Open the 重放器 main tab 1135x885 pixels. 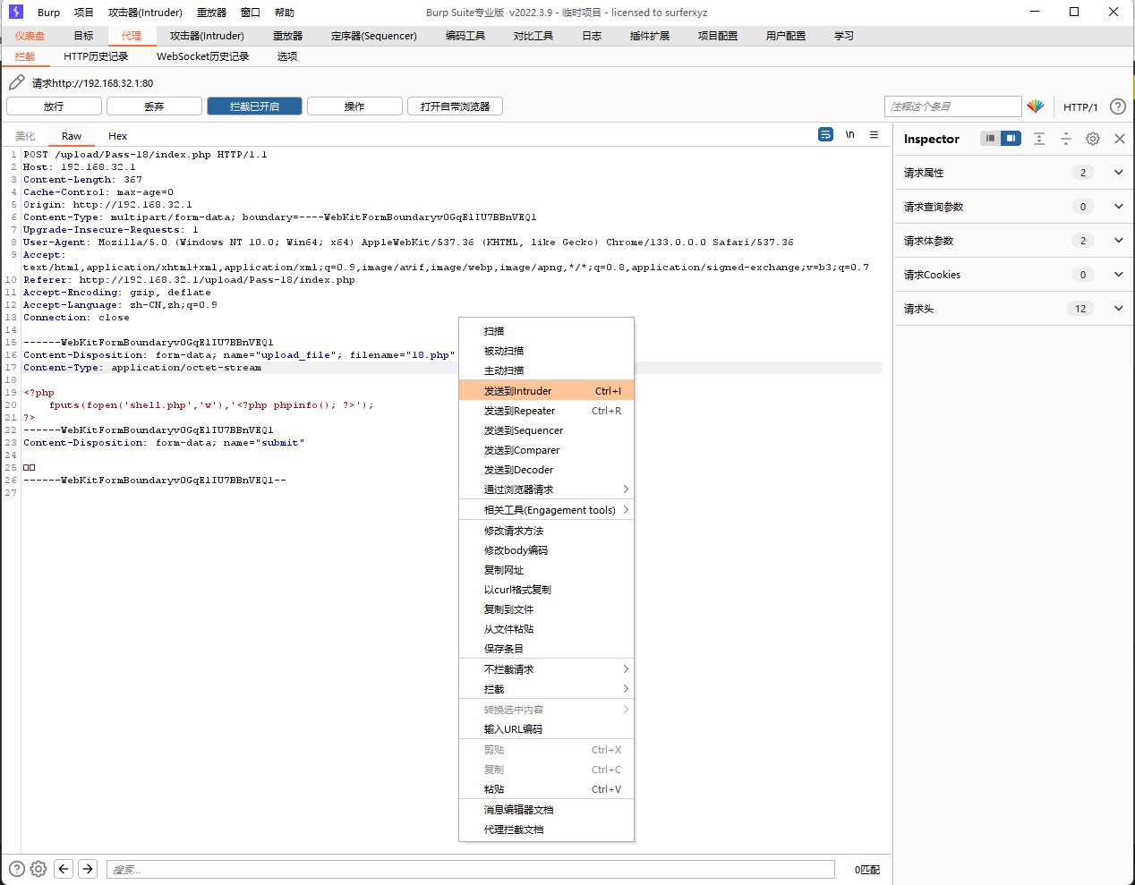(x=288, y=36)
